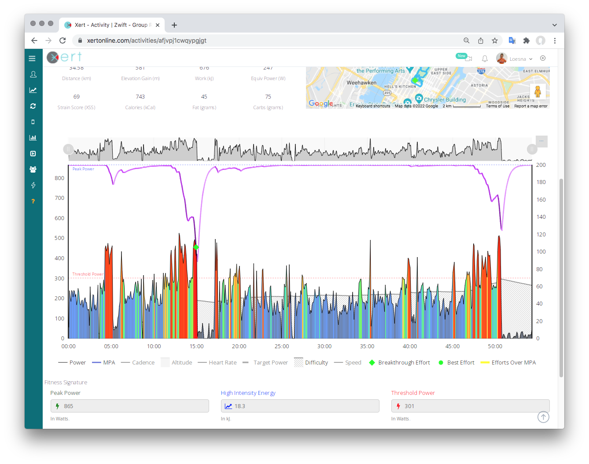This screenshot has height=464, width=589.
Task: Toggle the Altitude series in the legend
Action: coord(177,363)
